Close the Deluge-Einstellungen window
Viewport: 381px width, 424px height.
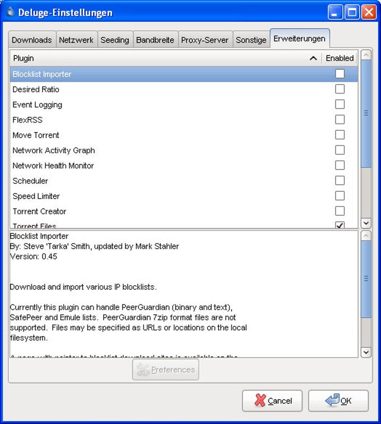tap(369, 12)
